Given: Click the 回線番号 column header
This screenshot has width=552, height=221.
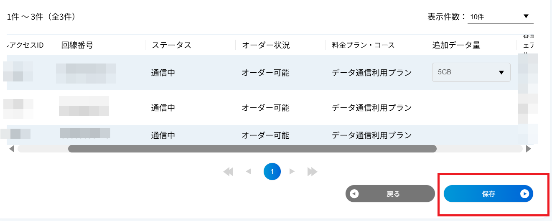Looking at the screenshot, I should point(77,45).
